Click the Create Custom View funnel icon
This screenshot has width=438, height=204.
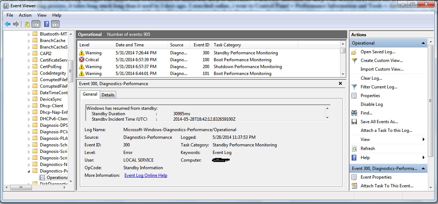pos(354,61)
